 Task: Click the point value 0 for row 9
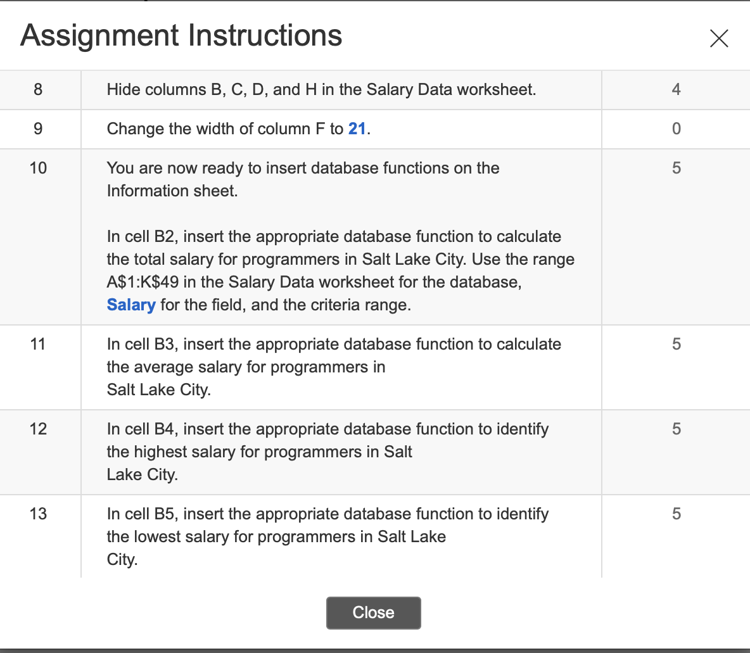[x=676, y=129]
